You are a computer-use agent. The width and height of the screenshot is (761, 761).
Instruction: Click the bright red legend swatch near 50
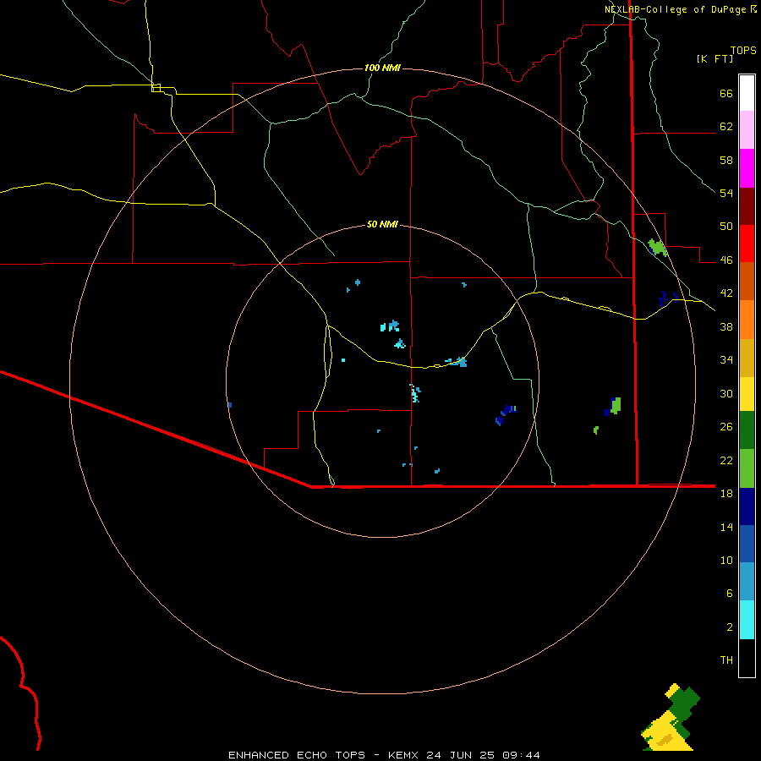pos(747,244)
